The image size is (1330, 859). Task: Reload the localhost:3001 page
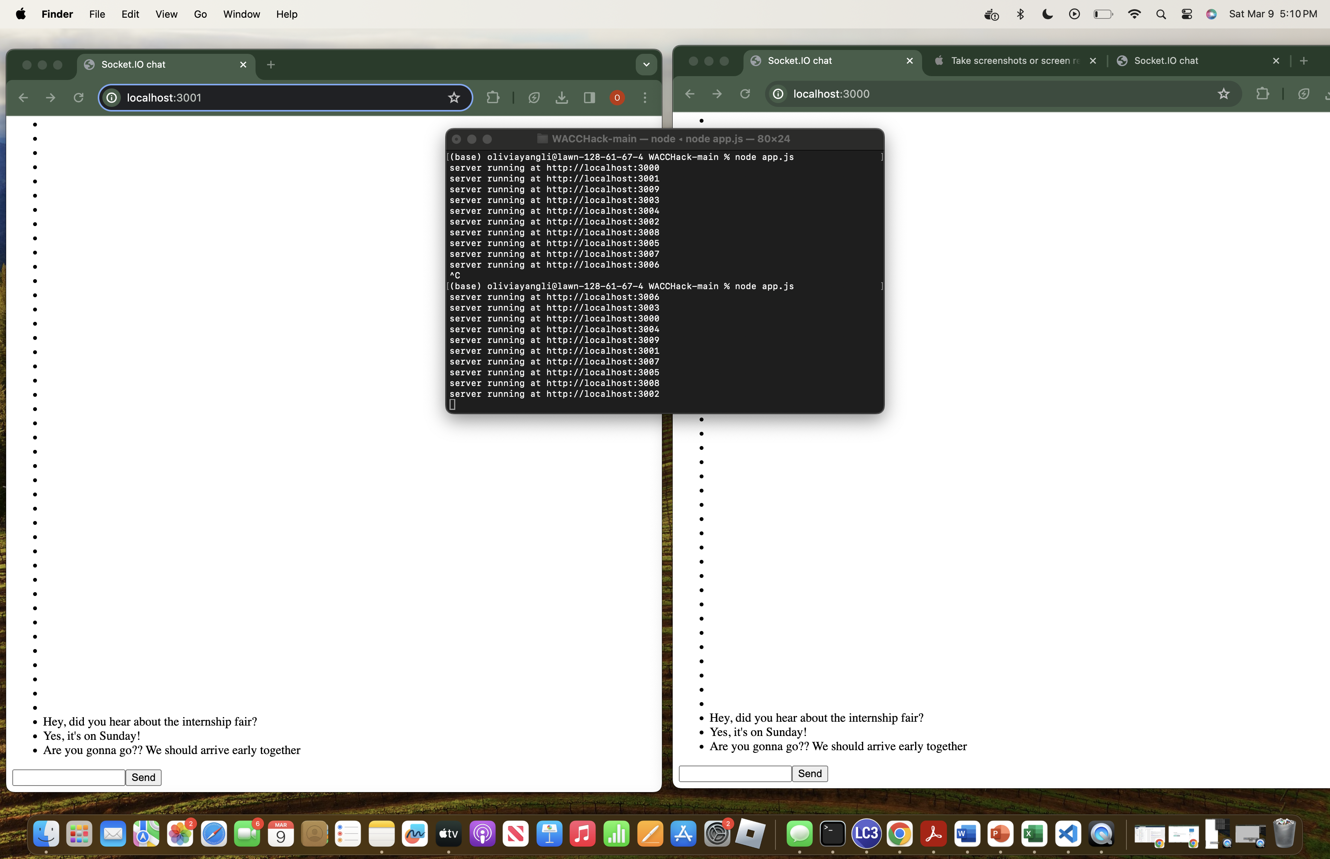(78, 98)
